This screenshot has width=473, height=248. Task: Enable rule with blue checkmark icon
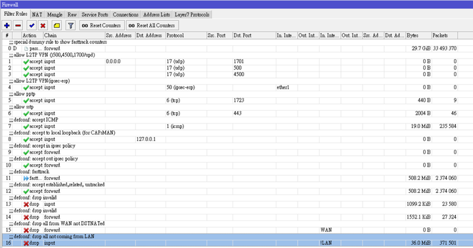coord(32,26)
